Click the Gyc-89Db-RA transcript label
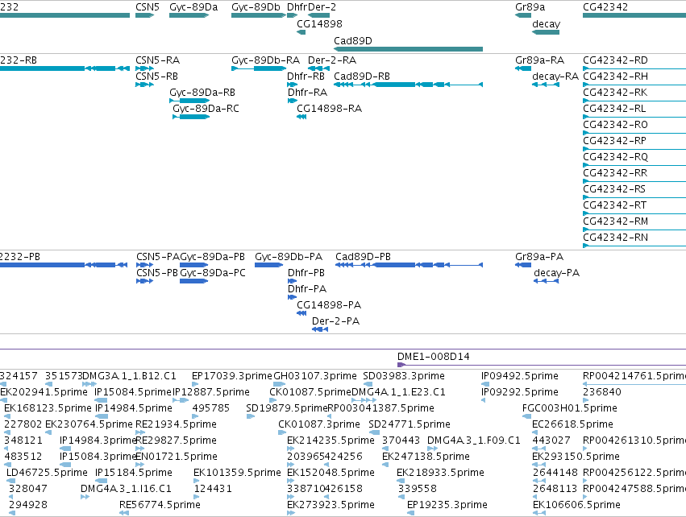This screenshot has width=686, height=517. (265, 60)
